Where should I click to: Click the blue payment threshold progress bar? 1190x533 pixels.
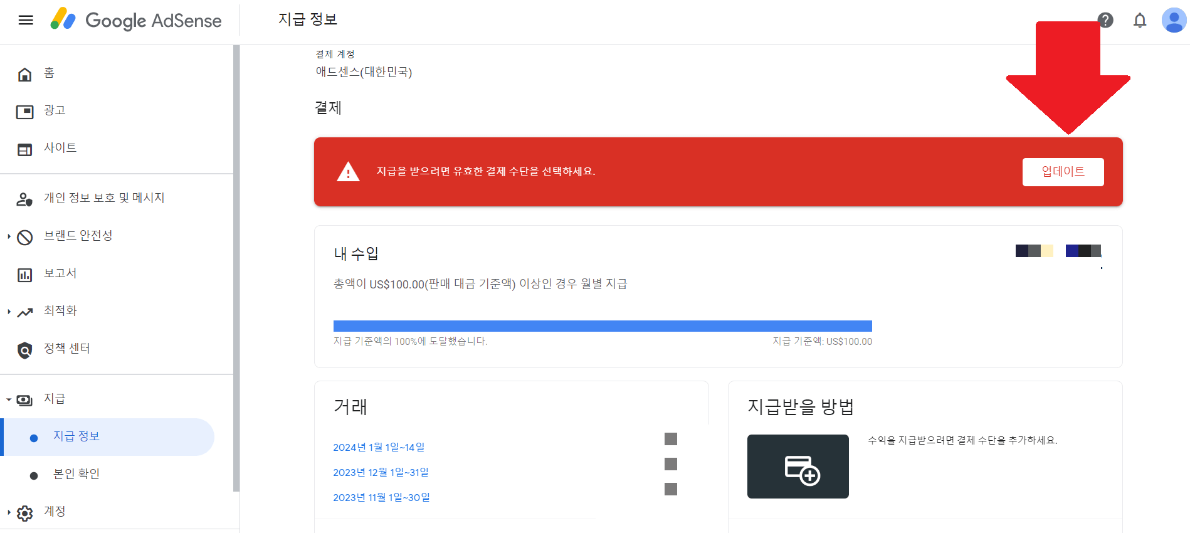pyautogui.click(x=603, y=326)
